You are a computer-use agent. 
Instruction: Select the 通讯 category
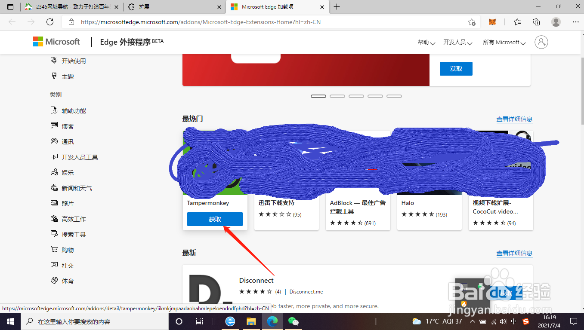(x=62, y=141)
